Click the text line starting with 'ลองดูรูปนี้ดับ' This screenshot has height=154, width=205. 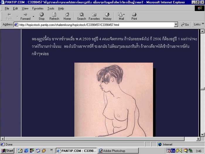tap(115, 39)
